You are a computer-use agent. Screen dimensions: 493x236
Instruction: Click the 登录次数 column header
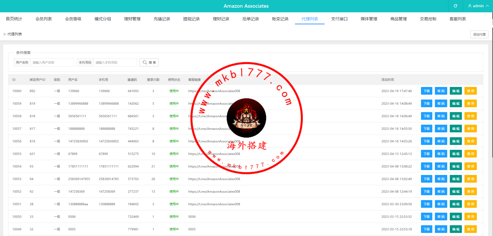153,80
